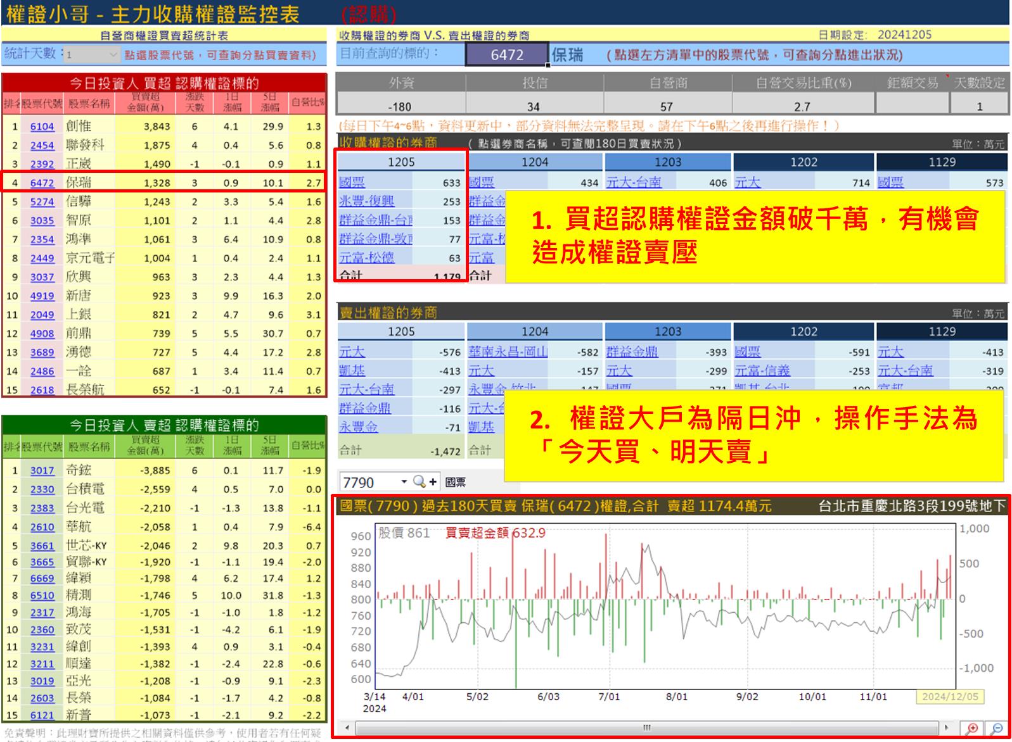Click the 天數設定 value cell showing 1

tap(979, 106)
